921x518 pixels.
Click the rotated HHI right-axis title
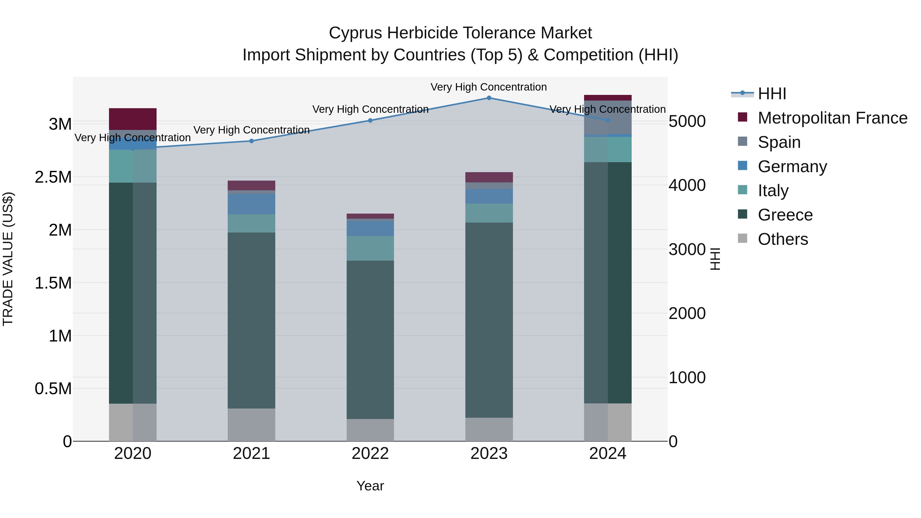(715, 259)
